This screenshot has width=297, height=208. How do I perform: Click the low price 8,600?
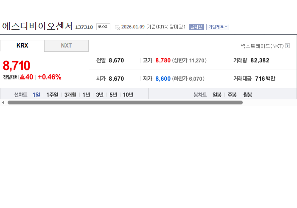(x=163, y=79)
